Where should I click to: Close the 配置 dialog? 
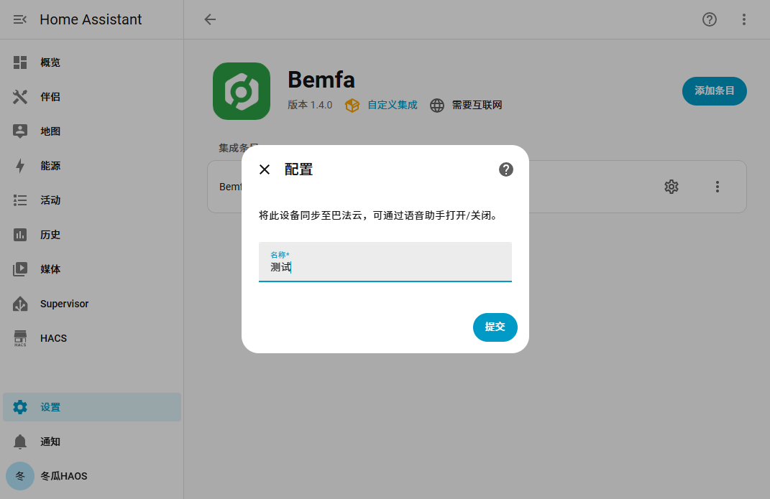265,169
